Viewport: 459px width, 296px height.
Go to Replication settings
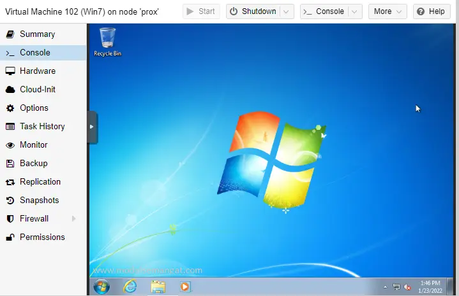point(43,182)
